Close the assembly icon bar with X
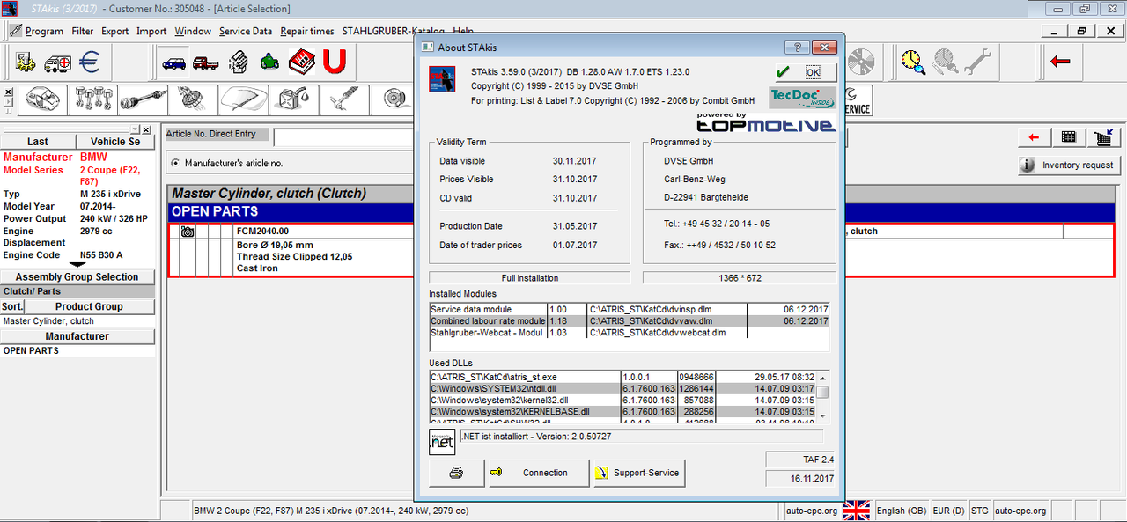The image size is (1127, 522). 8,92
